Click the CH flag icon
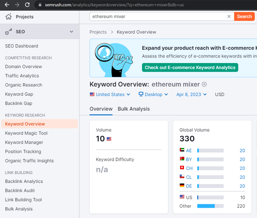Viewport: 257px width, 218px height. [x=182, y=168]
